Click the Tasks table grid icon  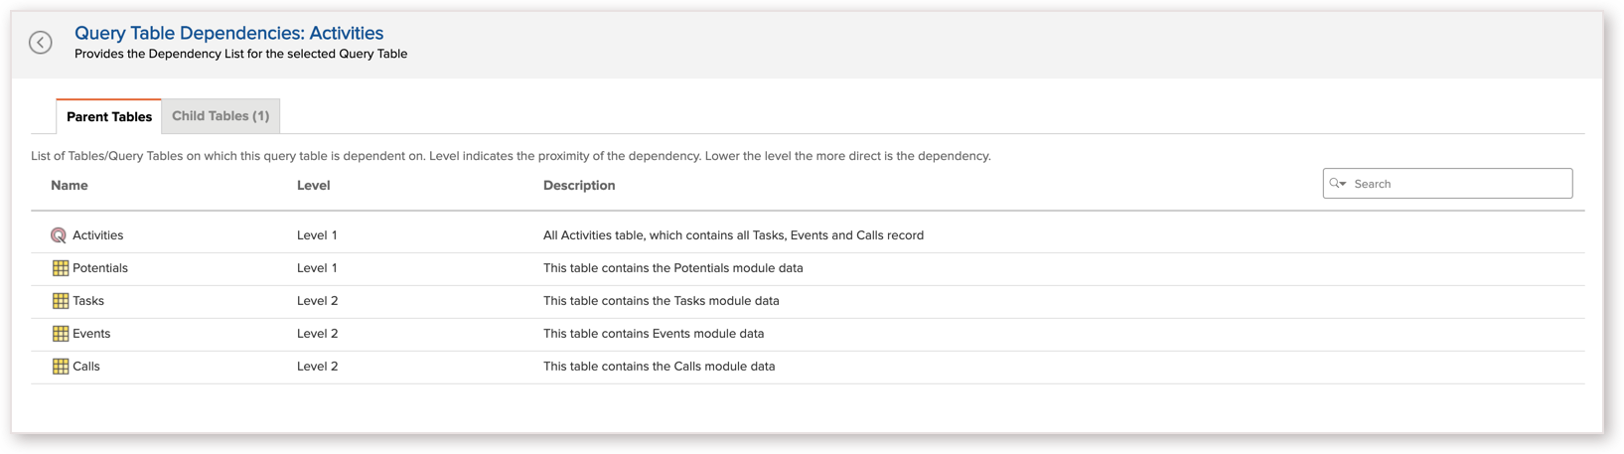pos(61,301)
